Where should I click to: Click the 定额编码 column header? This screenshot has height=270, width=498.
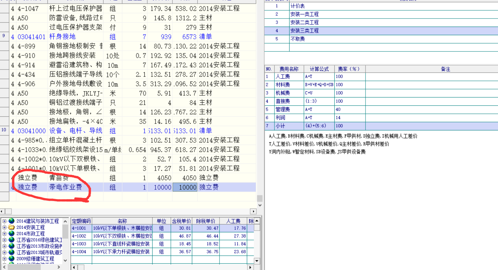click(81, 221)
